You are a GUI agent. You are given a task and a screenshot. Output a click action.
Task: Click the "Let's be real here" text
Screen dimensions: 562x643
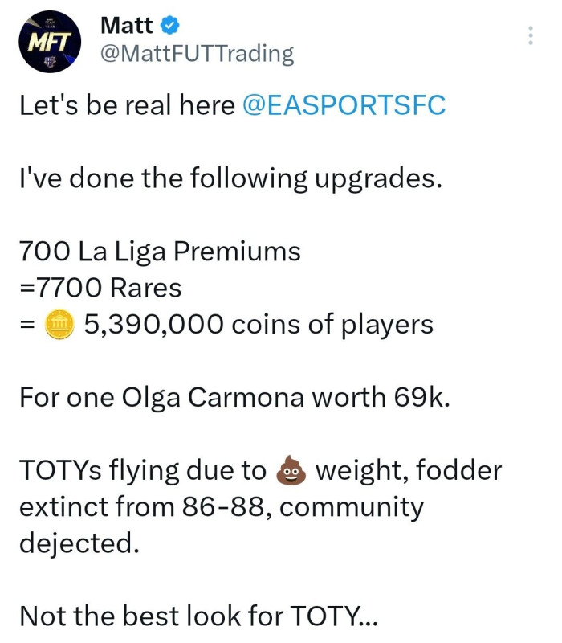click(x=127, y=105)
